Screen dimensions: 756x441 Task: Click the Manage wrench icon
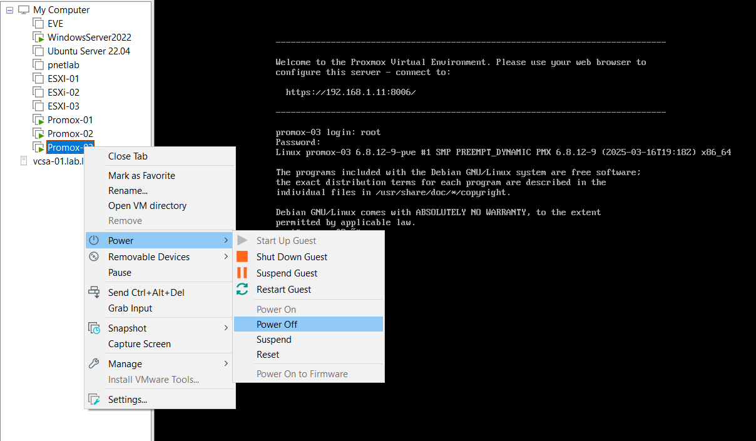pyautogui.click(x=94, y=363)
